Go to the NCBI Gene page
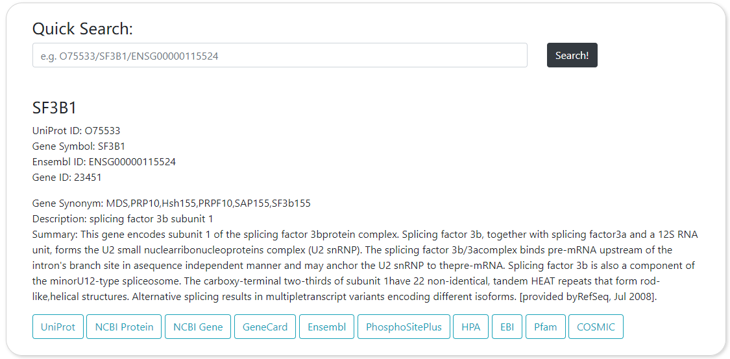The width and height of the screenshot is (730, 359). pos(198,327)
